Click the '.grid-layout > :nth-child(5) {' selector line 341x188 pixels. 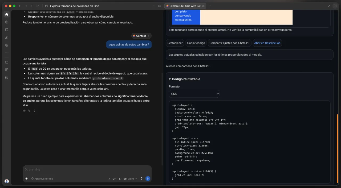(194, 171)
